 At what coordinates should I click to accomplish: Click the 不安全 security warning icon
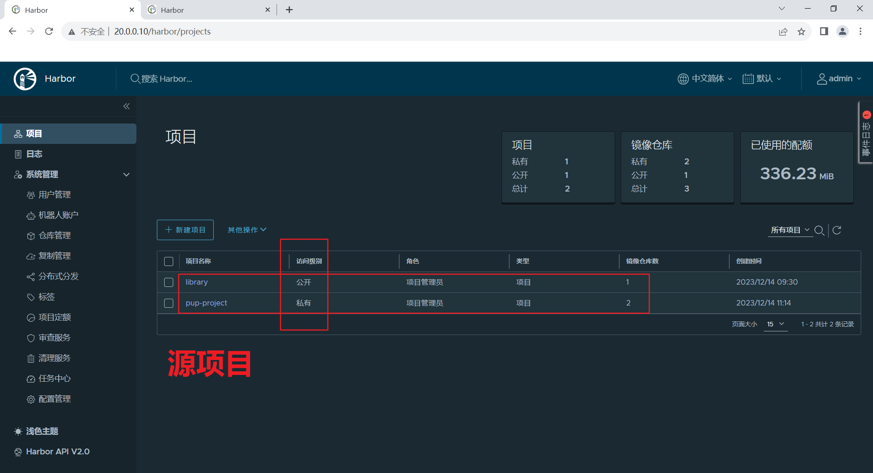(x=72, y=32)
